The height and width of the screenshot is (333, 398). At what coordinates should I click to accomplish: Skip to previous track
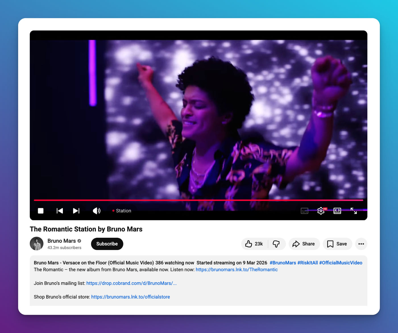[60, 211]
